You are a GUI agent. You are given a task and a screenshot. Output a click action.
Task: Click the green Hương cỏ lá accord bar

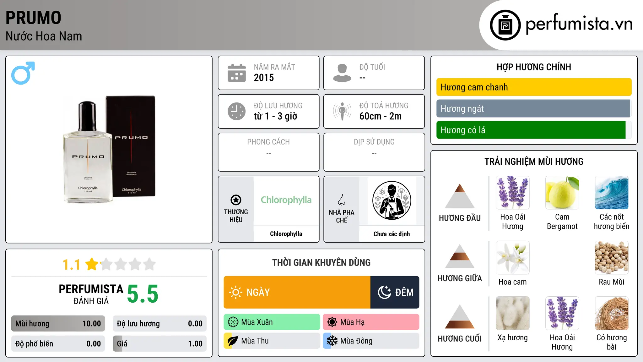point(534,130)
